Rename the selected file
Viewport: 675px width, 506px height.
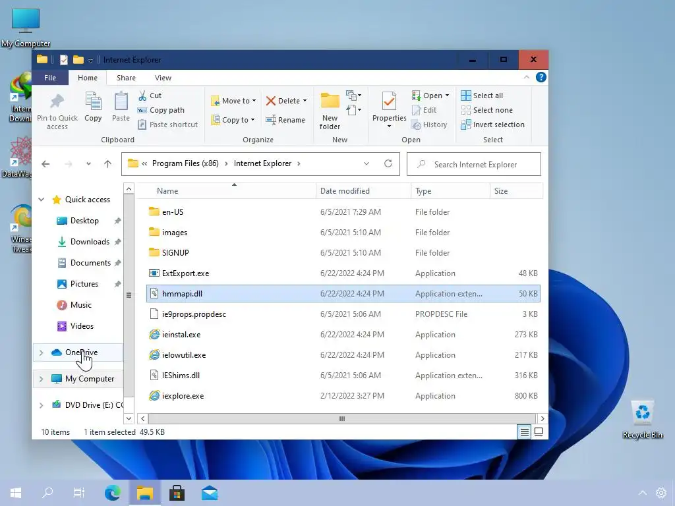click(x=285, y=120)
